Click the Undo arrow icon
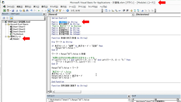The image size is (181, 102). pyautogui.click(x=31, y=11)
